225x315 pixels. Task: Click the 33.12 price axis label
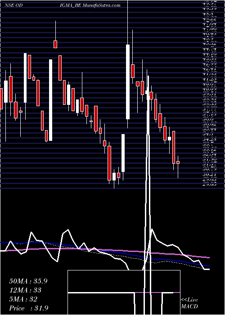(x=210, y=149)
